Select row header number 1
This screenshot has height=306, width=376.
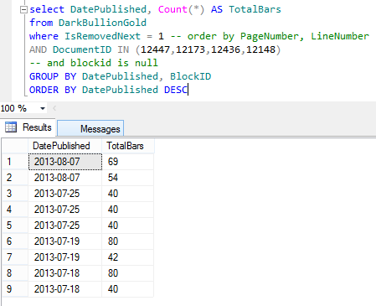[x=15, y=162]
